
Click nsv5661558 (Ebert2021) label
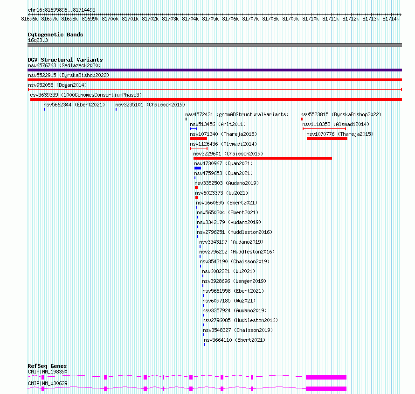click(233, 291)
